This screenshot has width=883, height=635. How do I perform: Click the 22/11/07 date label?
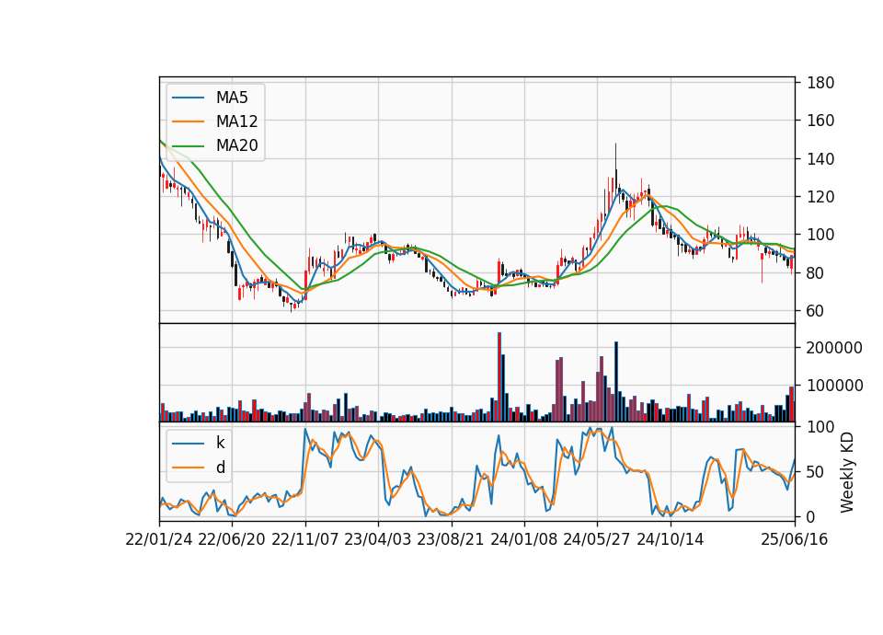pyautogui.click(x=305, y=539)
